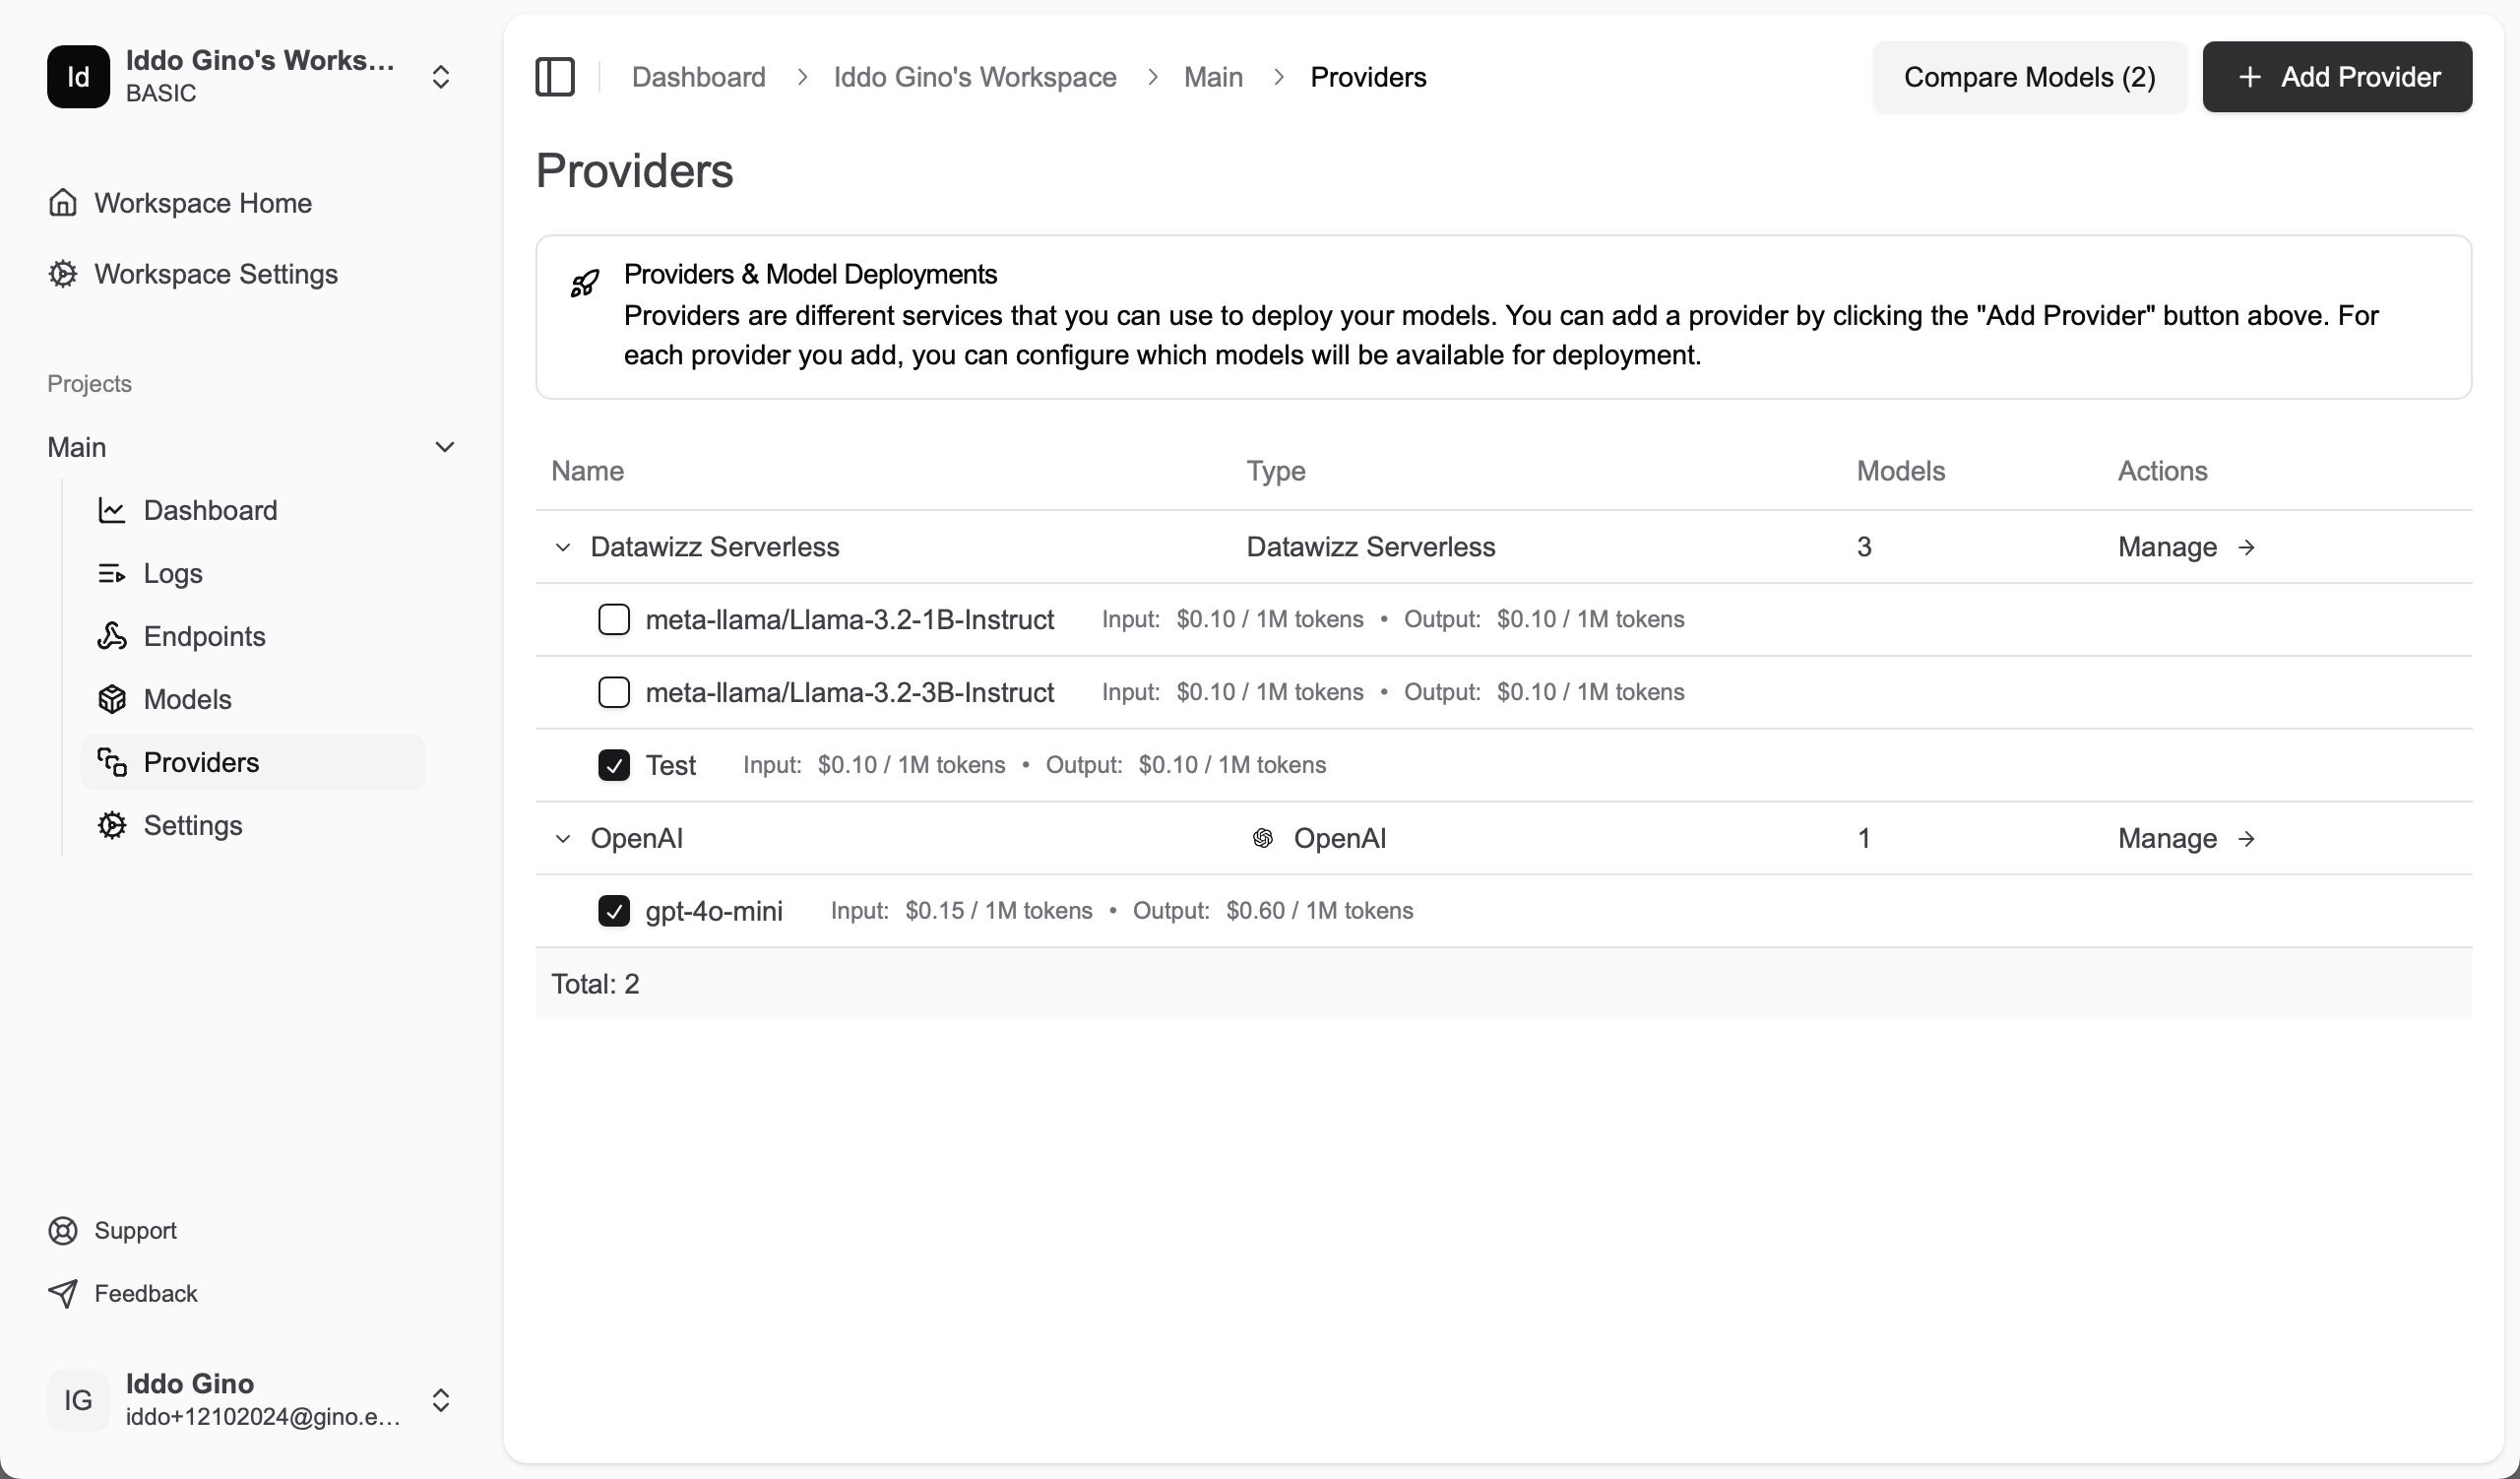The width and height of the screenshot is (2520, 1479).
Task: Click the Feedback paper plane icon
Action: pyautogui.click(x=63, y=1294)
